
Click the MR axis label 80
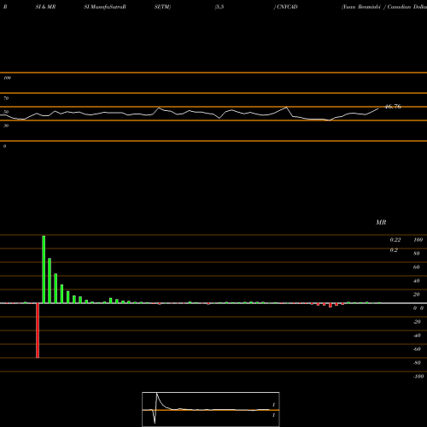416,254
